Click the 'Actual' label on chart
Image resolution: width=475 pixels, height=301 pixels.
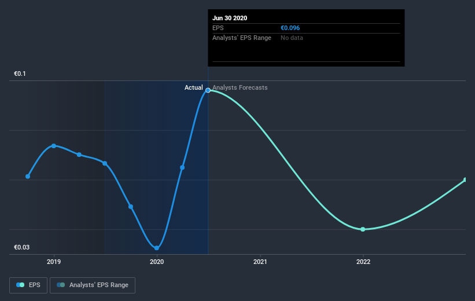tap(194, 87)
